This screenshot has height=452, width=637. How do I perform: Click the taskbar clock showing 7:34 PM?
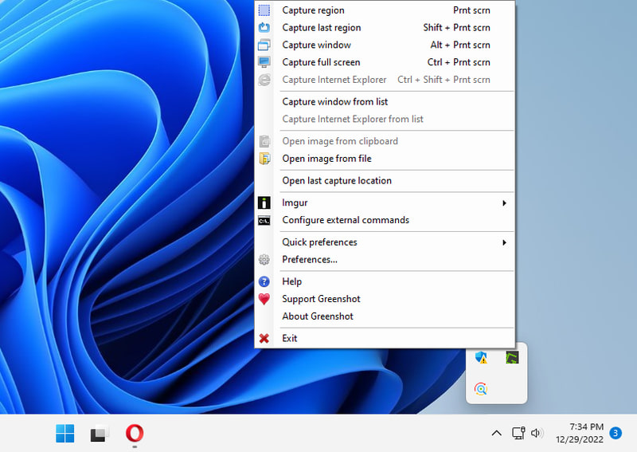tap(586, 433)
